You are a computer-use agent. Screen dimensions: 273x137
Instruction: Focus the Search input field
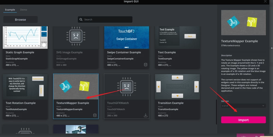coord(105,19)
